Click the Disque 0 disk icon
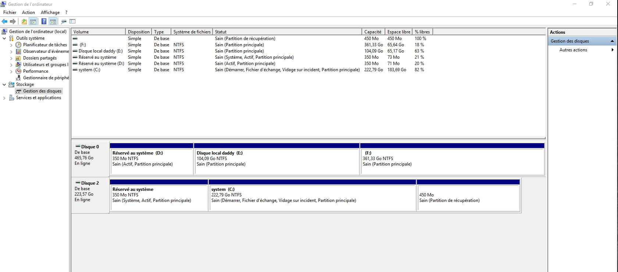This screenshot has height=272, width=618. [x=78, y=146]
